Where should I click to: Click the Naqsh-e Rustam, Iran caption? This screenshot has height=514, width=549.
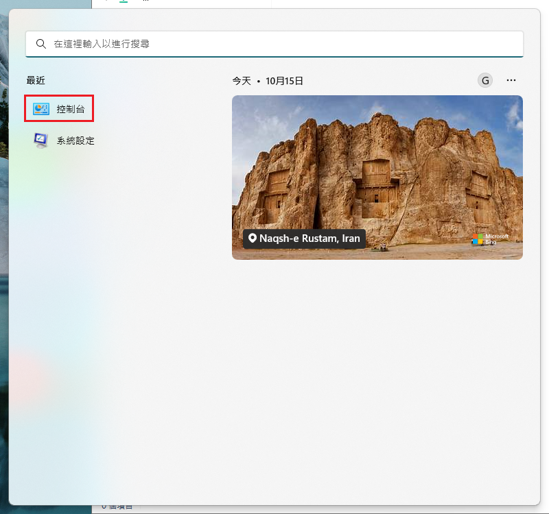click(309, 238)
